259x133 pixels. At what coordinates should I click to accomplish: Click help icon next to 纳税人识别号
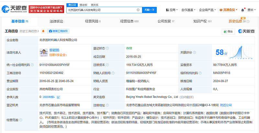click(113, 73)
